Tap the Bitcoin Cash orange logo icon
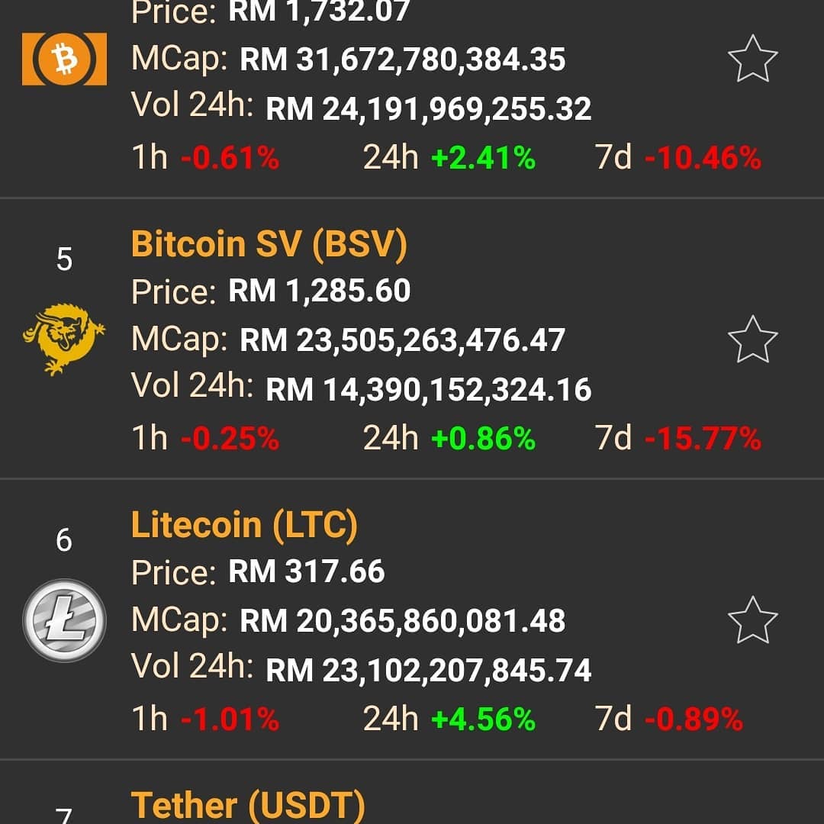 pyautogui.click(x=64, y=59)
